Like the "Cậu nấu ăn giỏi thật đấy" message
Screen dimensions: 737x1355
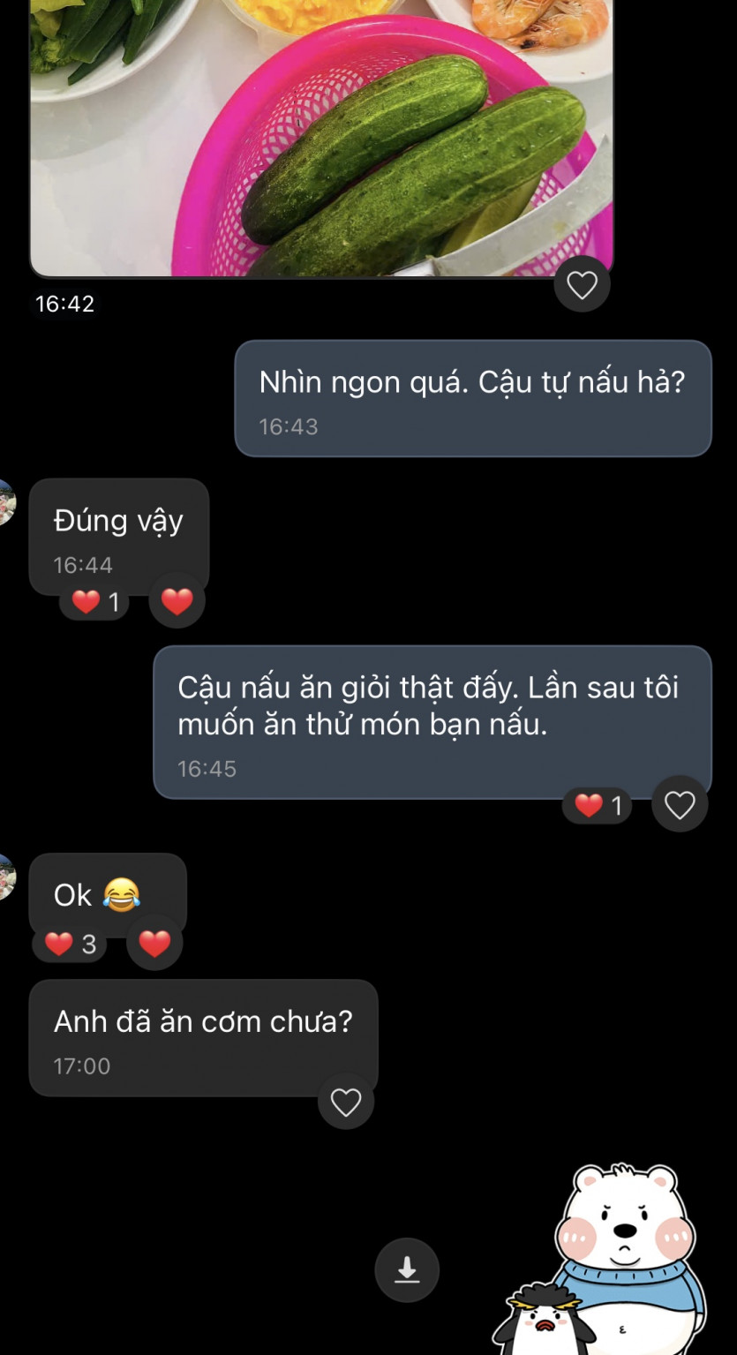[x=680, y=804]
